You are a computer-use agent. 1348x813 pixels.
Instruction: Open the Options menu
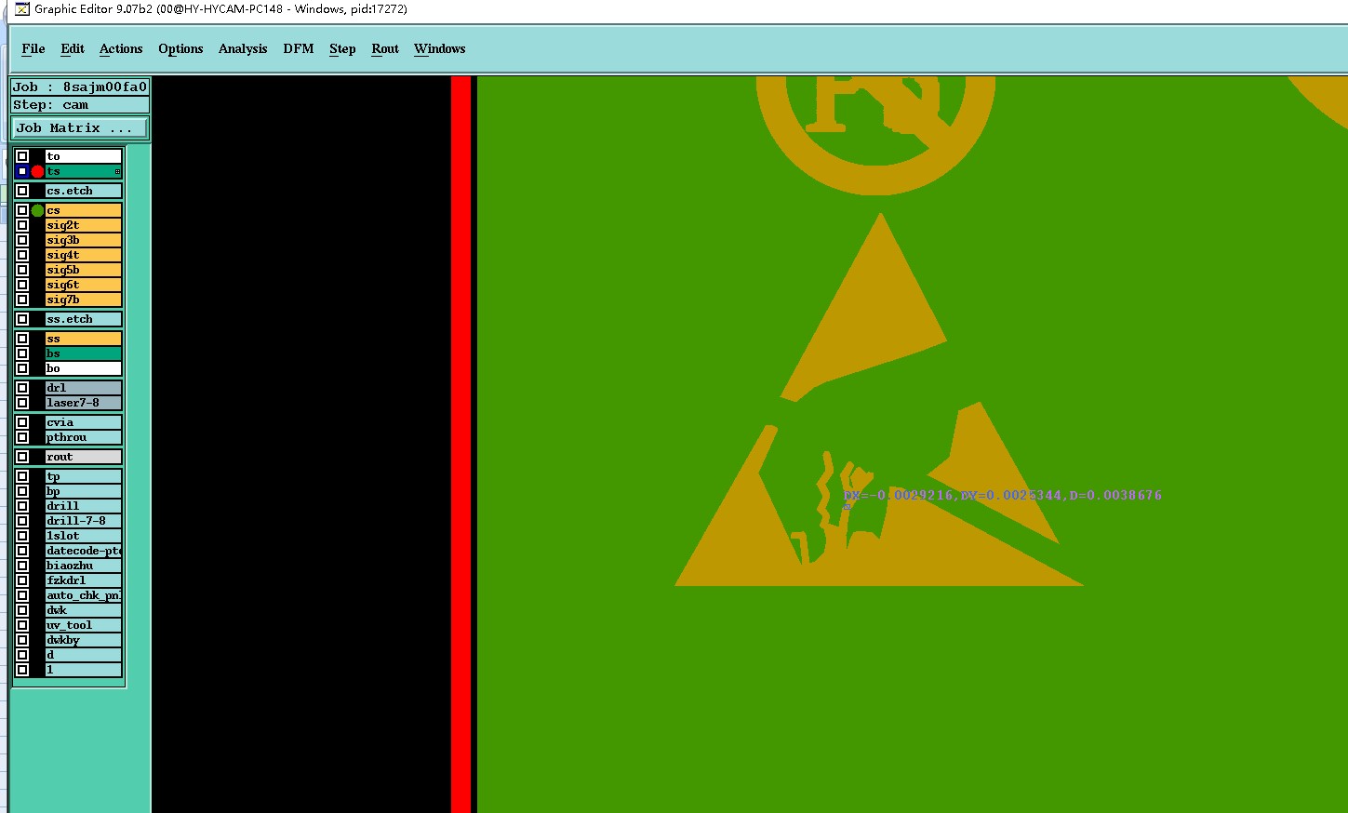click(180, 49)
